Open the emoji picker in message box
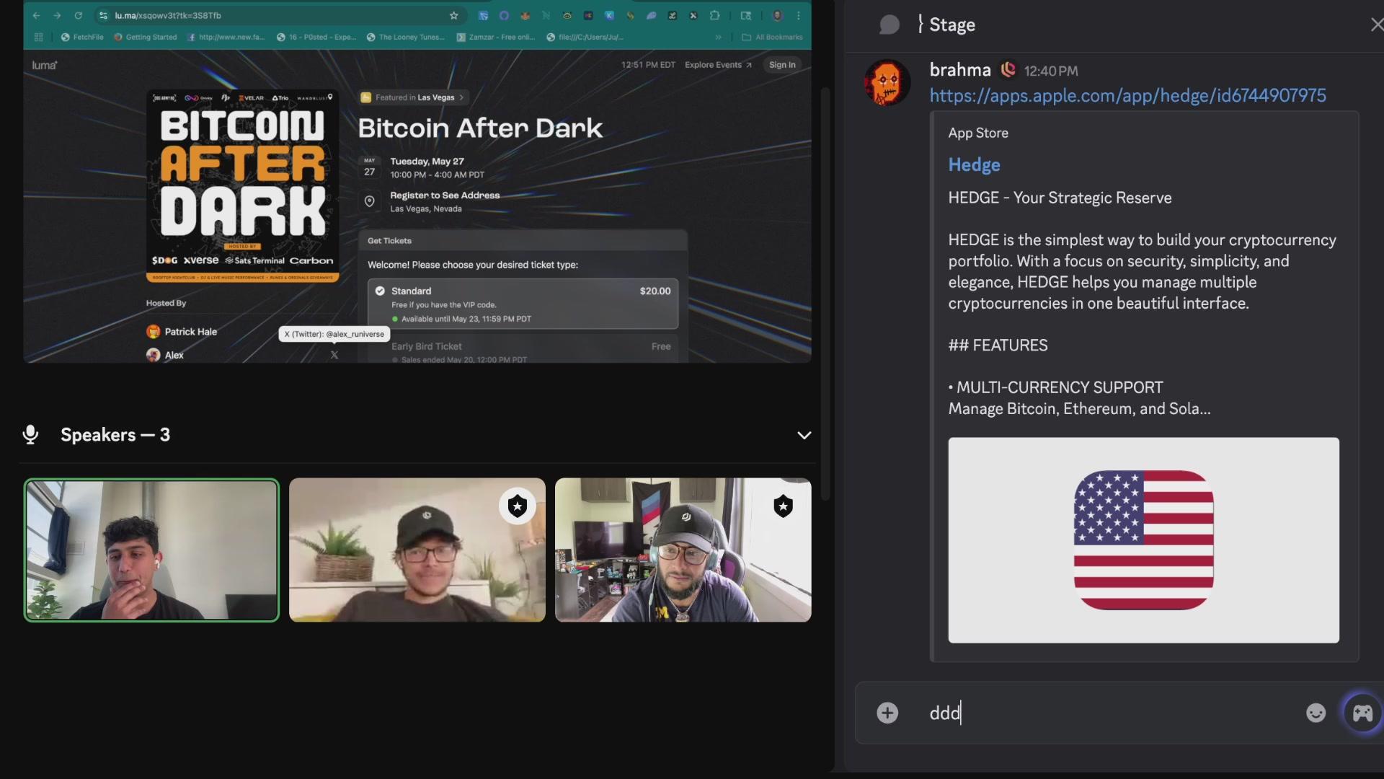The height and width of the screenshot is (779, 1384). [x=1316, y=713]
